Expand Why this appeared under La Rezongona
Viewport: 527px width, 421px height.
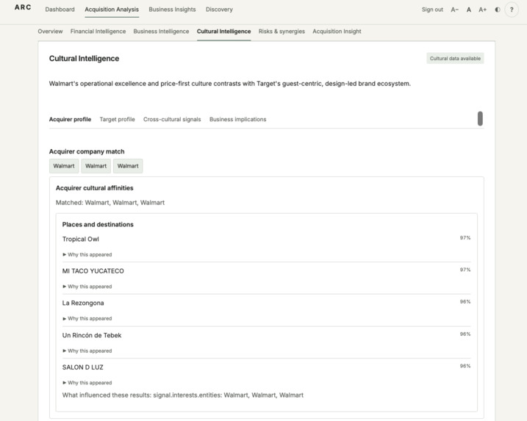87,319
